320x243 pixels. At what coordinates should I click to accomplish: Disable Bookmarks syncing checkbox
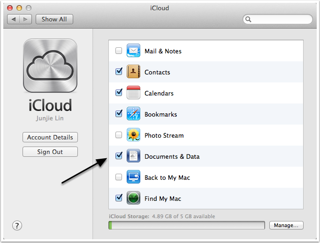pyautogui.click(x=119, y=114)
